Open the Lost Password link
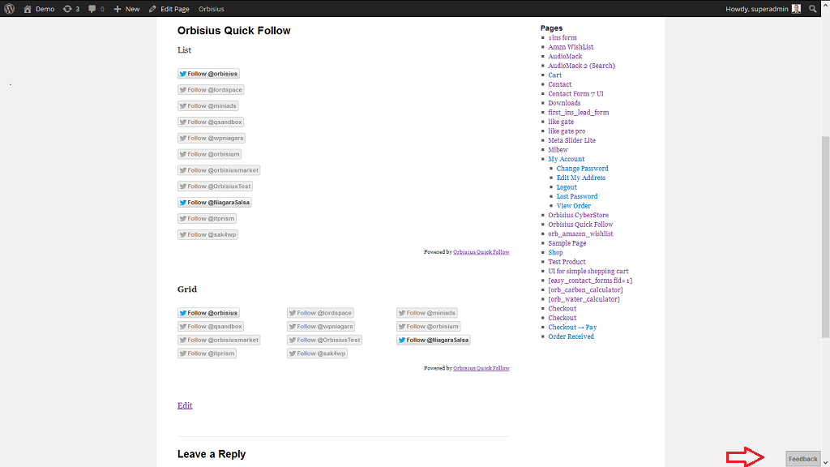This screenshot has height=467, width=830. click(x=577, y=196)
